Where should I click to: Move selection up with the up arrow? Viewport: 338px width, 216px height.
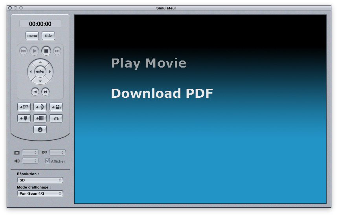(40, 62)
